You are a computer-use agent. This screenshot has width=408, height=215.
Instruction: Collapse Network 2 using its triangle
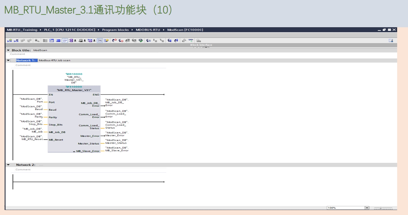click(x=8, y=165)
